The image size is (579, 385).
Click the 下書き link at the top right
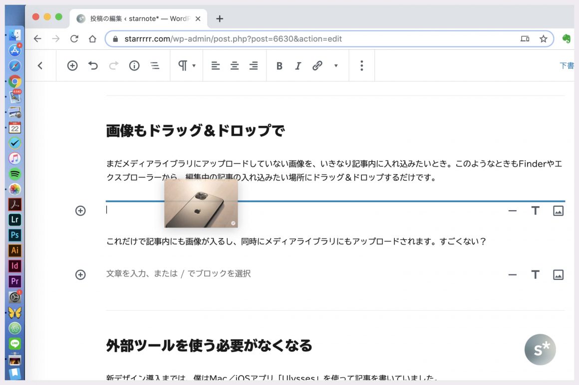pyautogui.click(x=567, y=66)
